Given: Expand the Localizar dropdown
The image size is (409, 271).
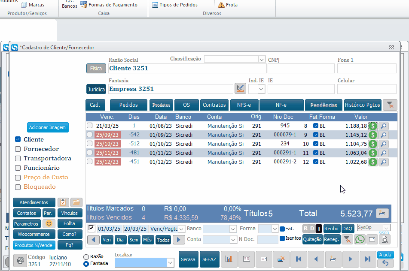Looking at the screenshot, I should [x=170, y=263].
